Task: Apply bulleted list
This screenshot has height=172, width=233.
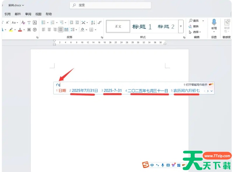Action: pyautogui.click(x=43, y=22)
